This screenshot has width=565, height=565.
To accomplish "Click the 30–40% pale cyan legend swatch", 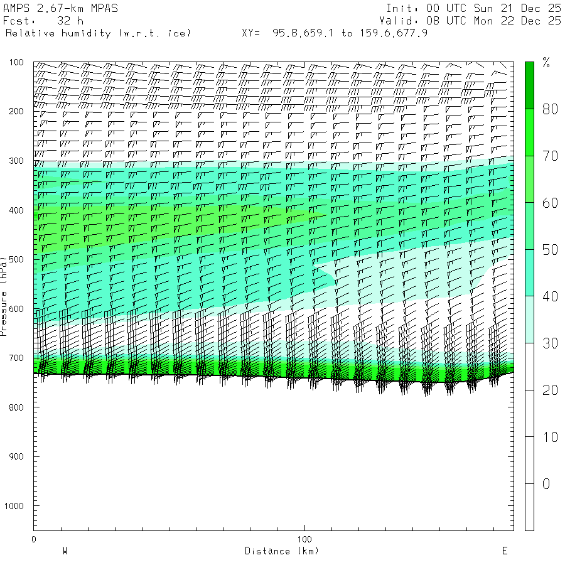I will pos(529,320).
